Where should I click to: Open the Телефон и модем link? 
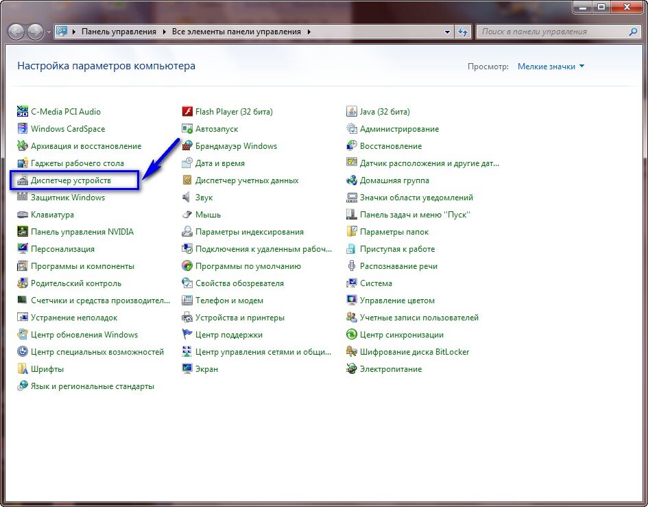229,300
